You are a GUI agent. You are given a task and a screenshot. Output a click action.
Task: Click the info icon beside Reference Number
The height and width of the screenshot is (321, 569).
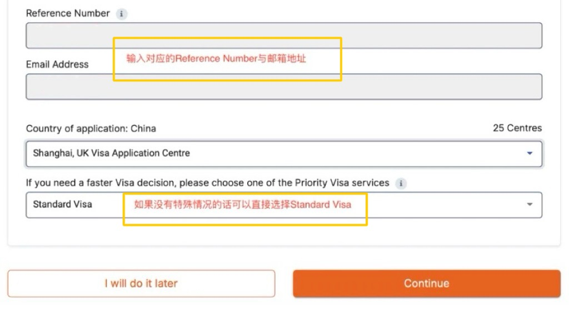tap(122, 14)
